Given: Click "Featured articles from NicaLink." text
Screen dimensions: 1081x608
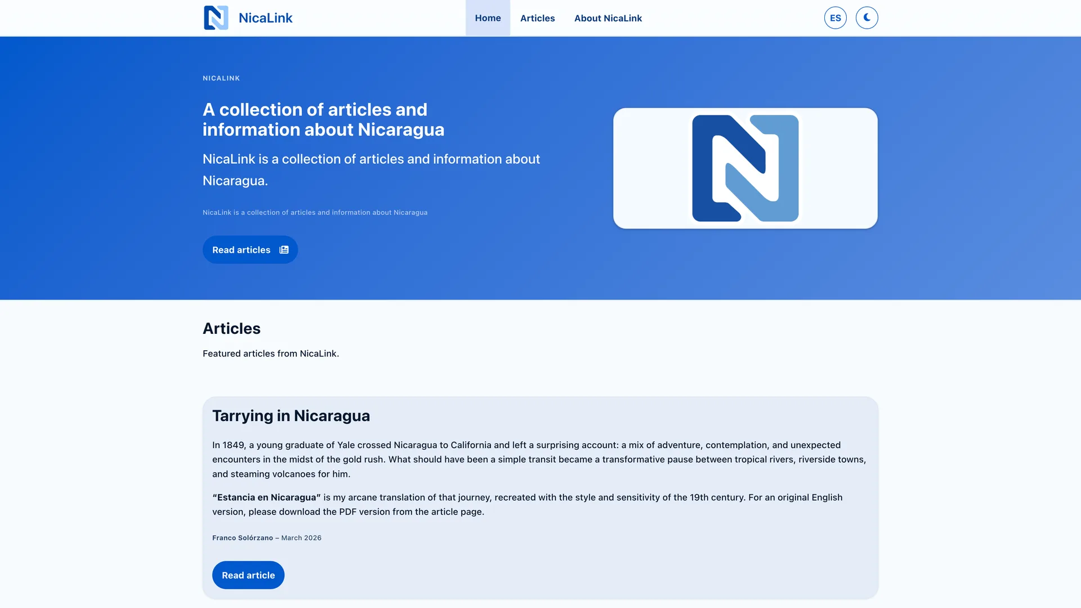Looking at the screenshot, I should pyautogui.click(x=271, y=354).
